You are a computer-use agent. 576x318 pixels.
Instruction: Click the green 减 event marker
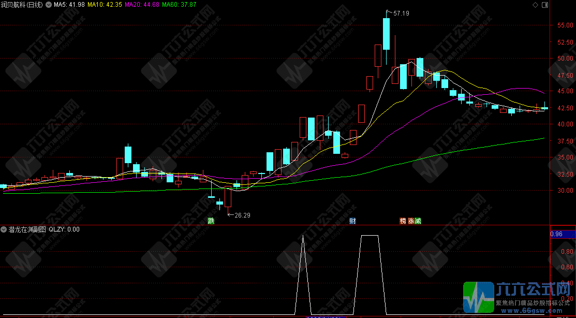click(418, 221)
